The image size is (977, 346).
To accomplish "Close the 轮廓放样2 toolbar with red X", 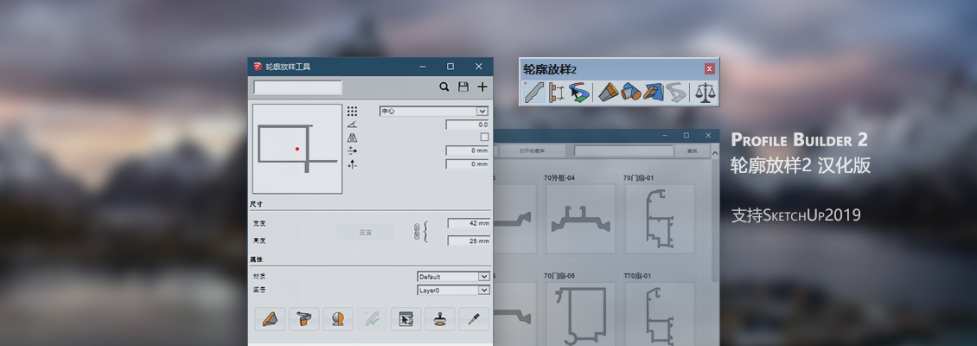I will [709, 68].
